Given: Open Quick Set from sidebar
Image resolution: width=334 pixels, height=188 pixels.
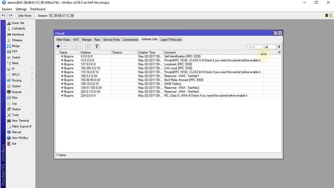Looking at the screenshot, I should (x=18, y=23).
